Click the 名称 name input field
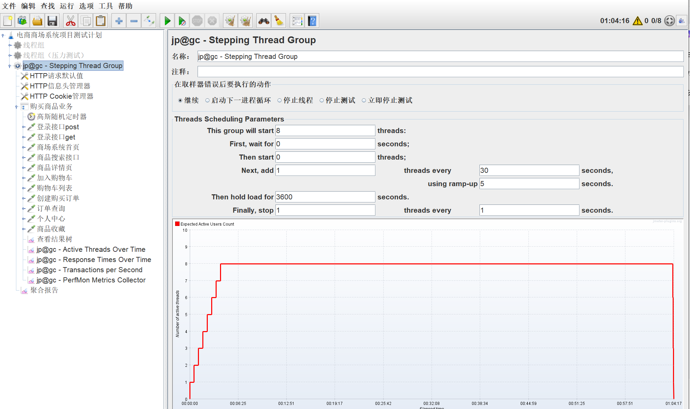 tap(440, 56)
